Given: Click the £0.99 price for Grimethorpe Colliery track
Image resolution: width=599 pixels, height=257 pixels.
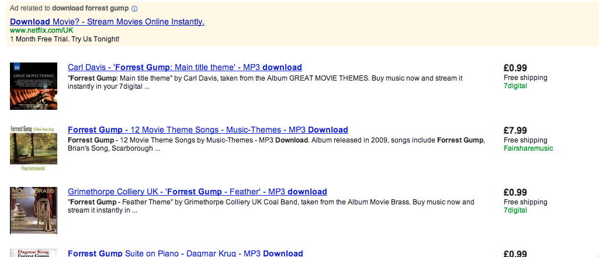Looking at the screenshot, I should tap(515, 192).
